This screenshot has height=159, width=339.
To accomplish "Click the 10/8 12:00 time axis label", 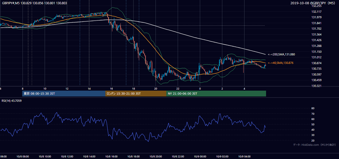I will point(67,157).
